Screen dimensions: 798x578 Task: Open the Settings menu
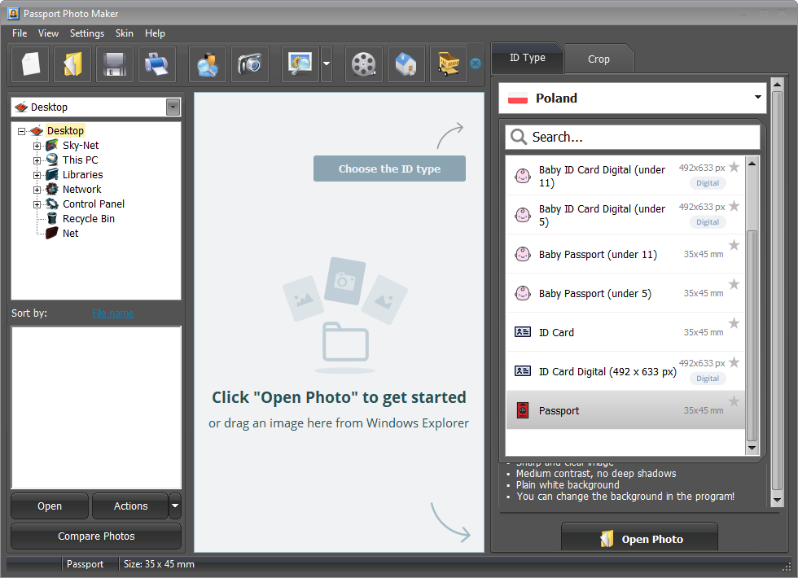[87, 33]
